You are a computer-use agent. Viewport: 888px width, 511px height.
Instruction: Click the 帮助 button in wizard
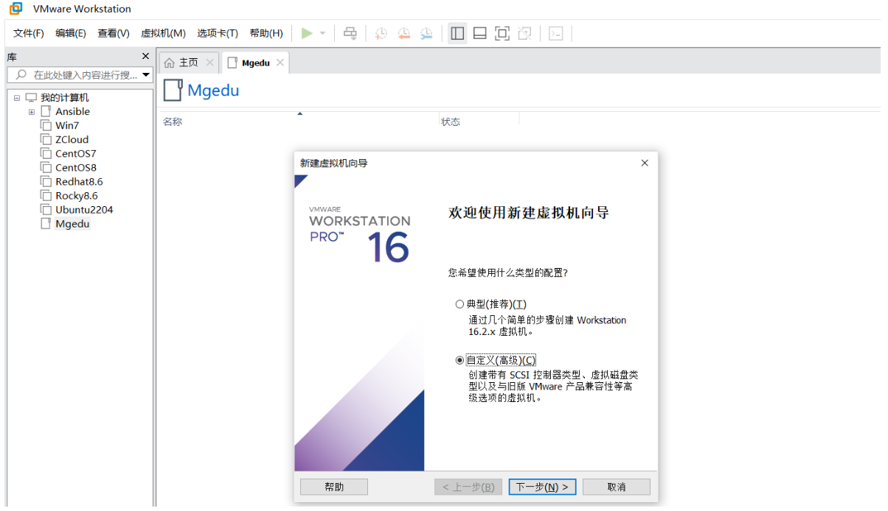point(334,487)
